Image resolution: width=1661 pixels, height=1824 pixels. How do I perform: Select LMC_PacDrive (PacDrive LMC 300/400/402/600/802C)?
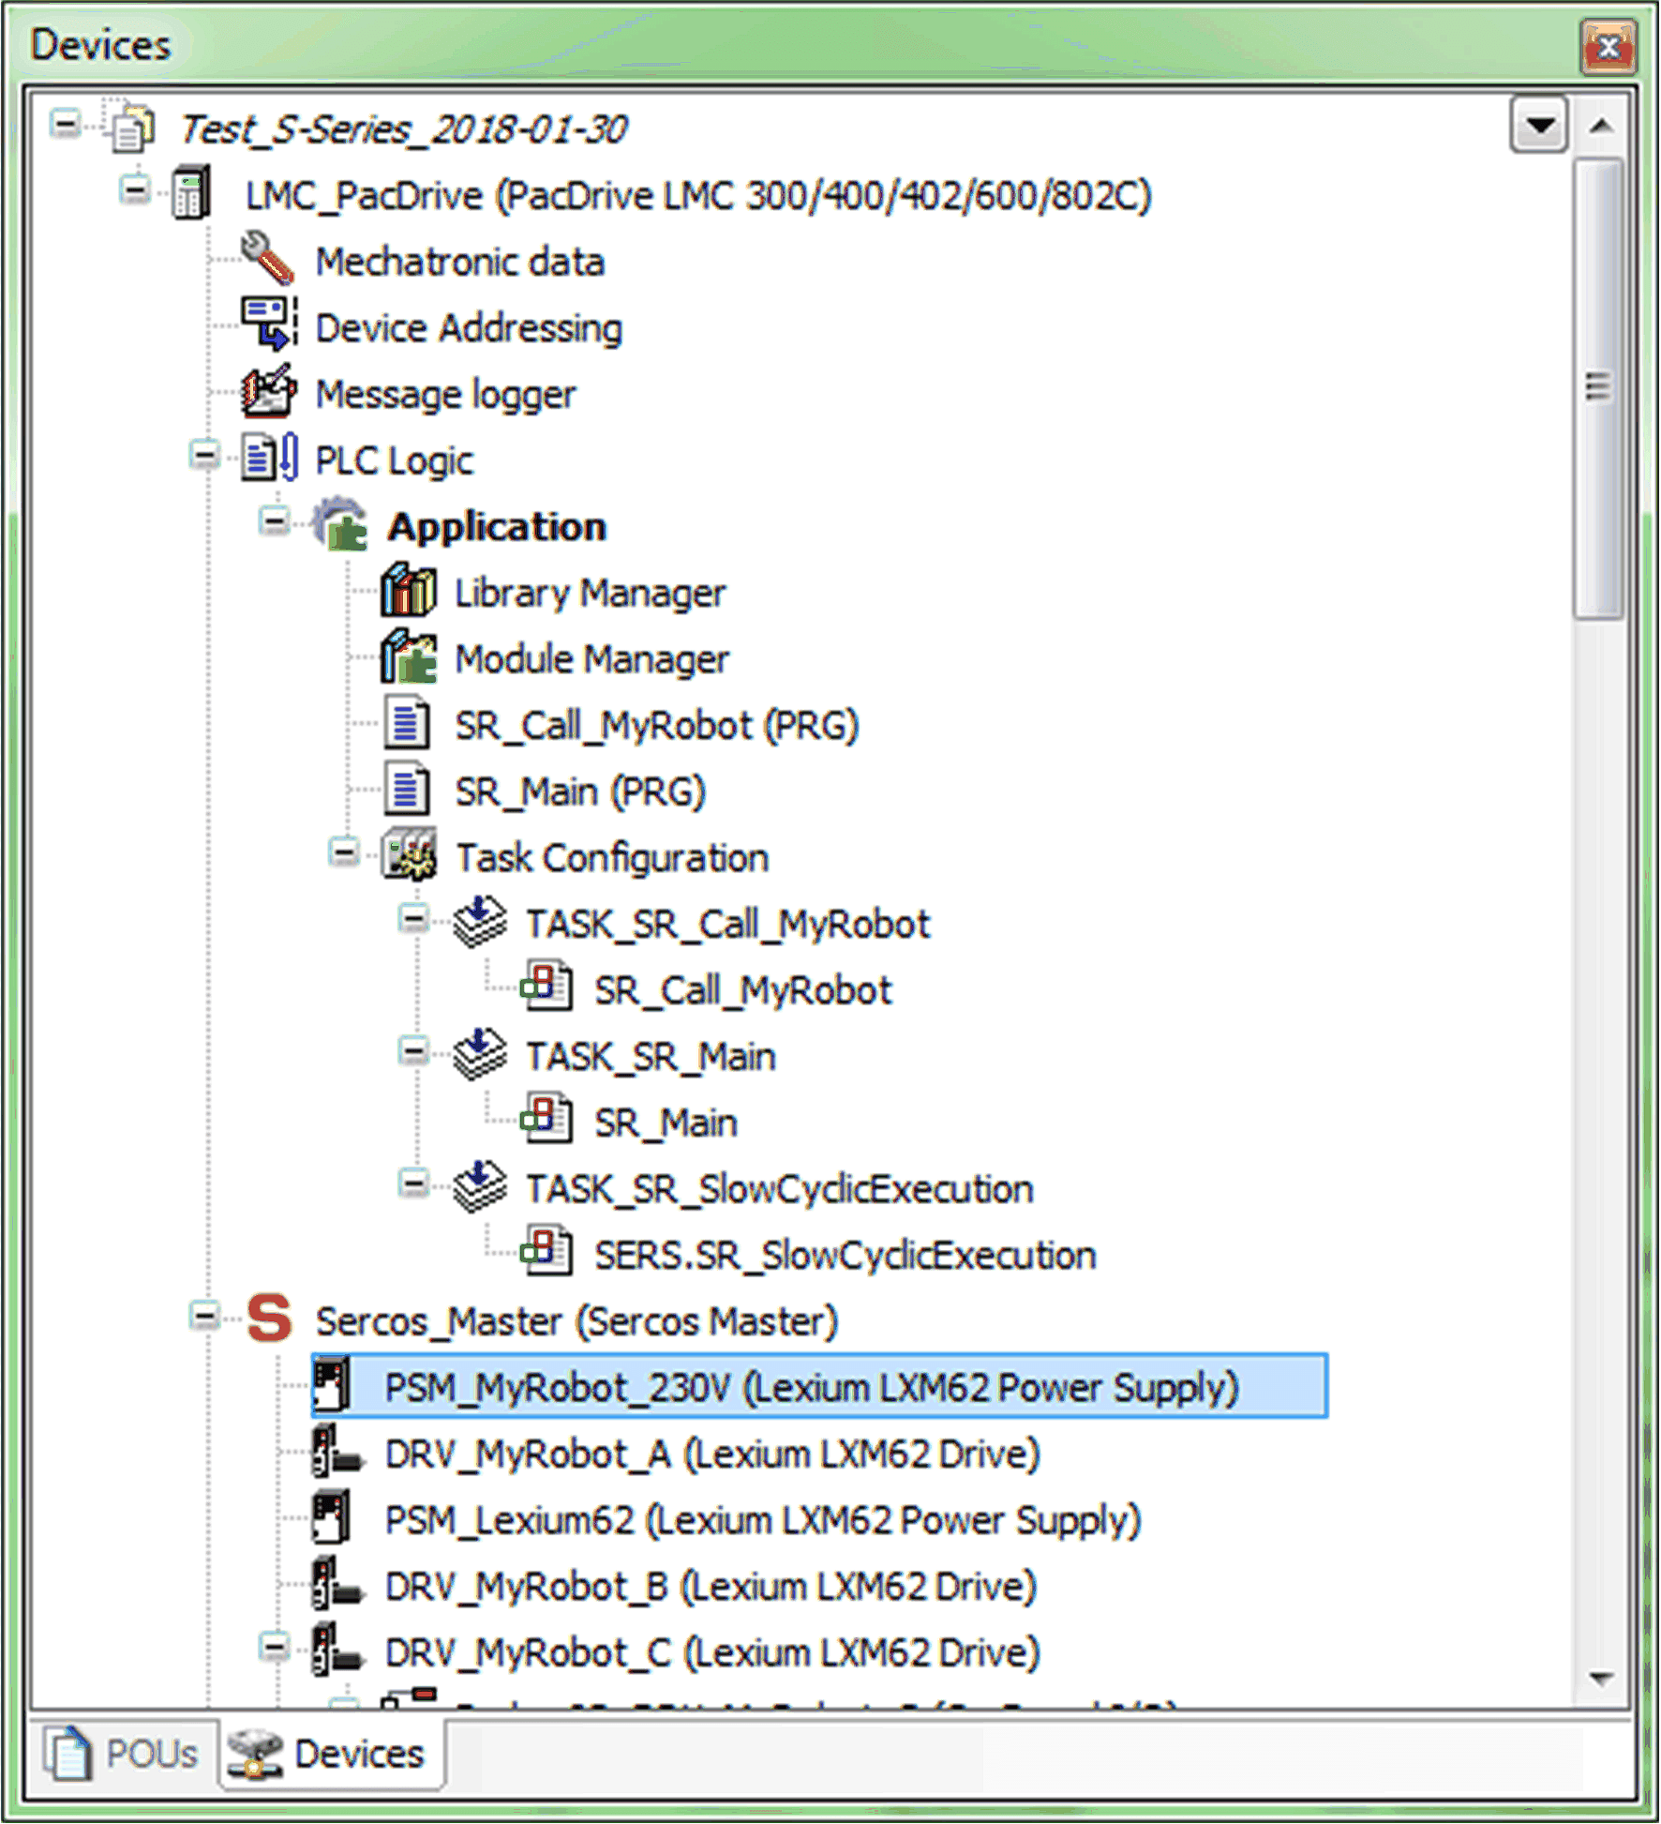(x=698, y=195)
